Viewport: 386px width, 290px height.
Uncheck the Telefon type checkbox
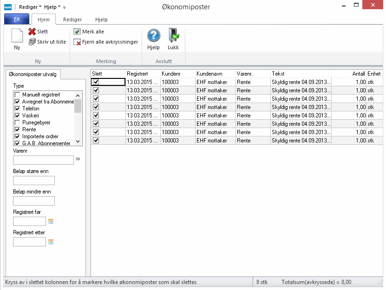click(18, 109)
